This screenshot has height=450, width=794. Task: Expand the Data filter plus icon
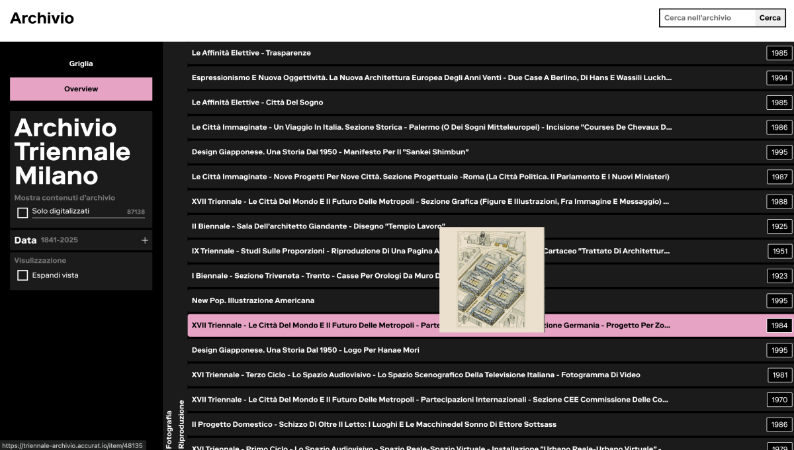pos(144,240)
